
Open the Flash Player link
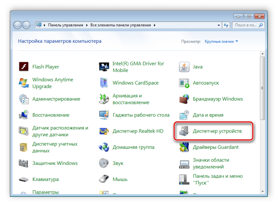46,67
